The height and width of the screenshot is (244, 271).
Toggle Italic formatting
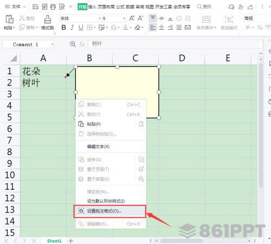(x=72, y=28)
